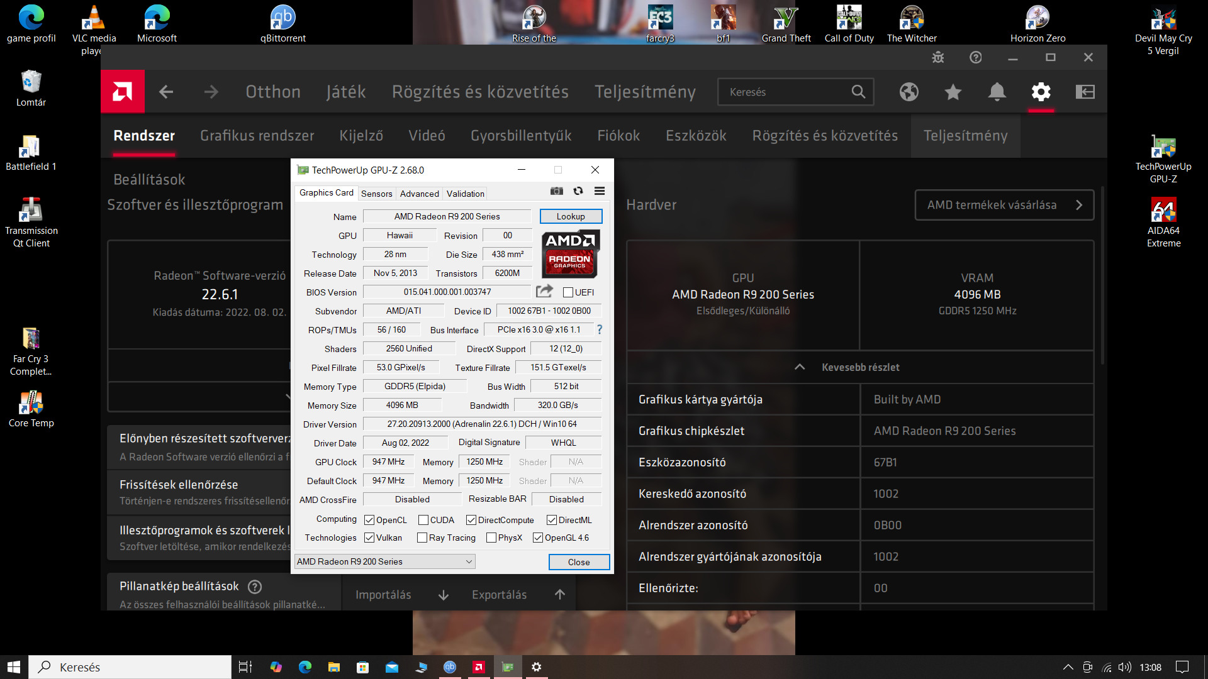Toggle the UEFI checkbox

tap(568, 292)
